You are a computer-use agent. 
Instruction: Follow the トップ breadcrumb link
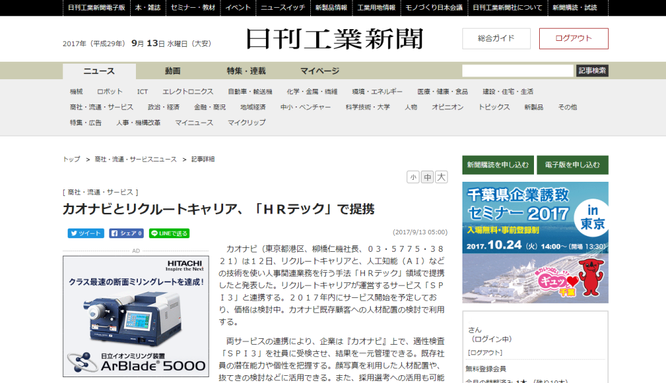[x=72, y=159]
